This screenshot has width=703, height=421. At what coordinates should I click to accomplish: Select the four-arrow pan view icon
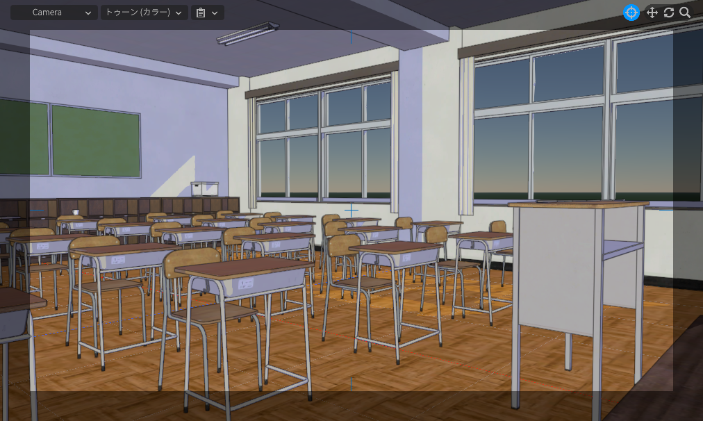tap(652, 13)
